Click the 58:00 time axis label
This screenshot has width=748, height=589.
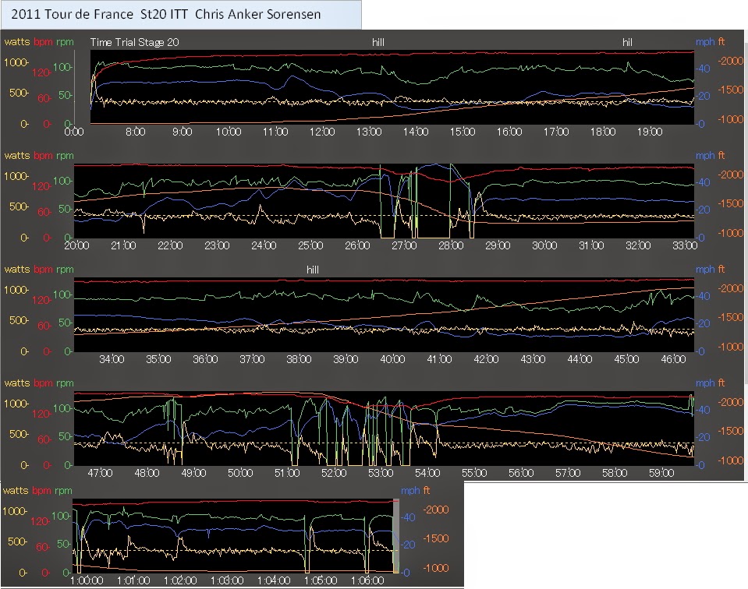tap(614, 473)
